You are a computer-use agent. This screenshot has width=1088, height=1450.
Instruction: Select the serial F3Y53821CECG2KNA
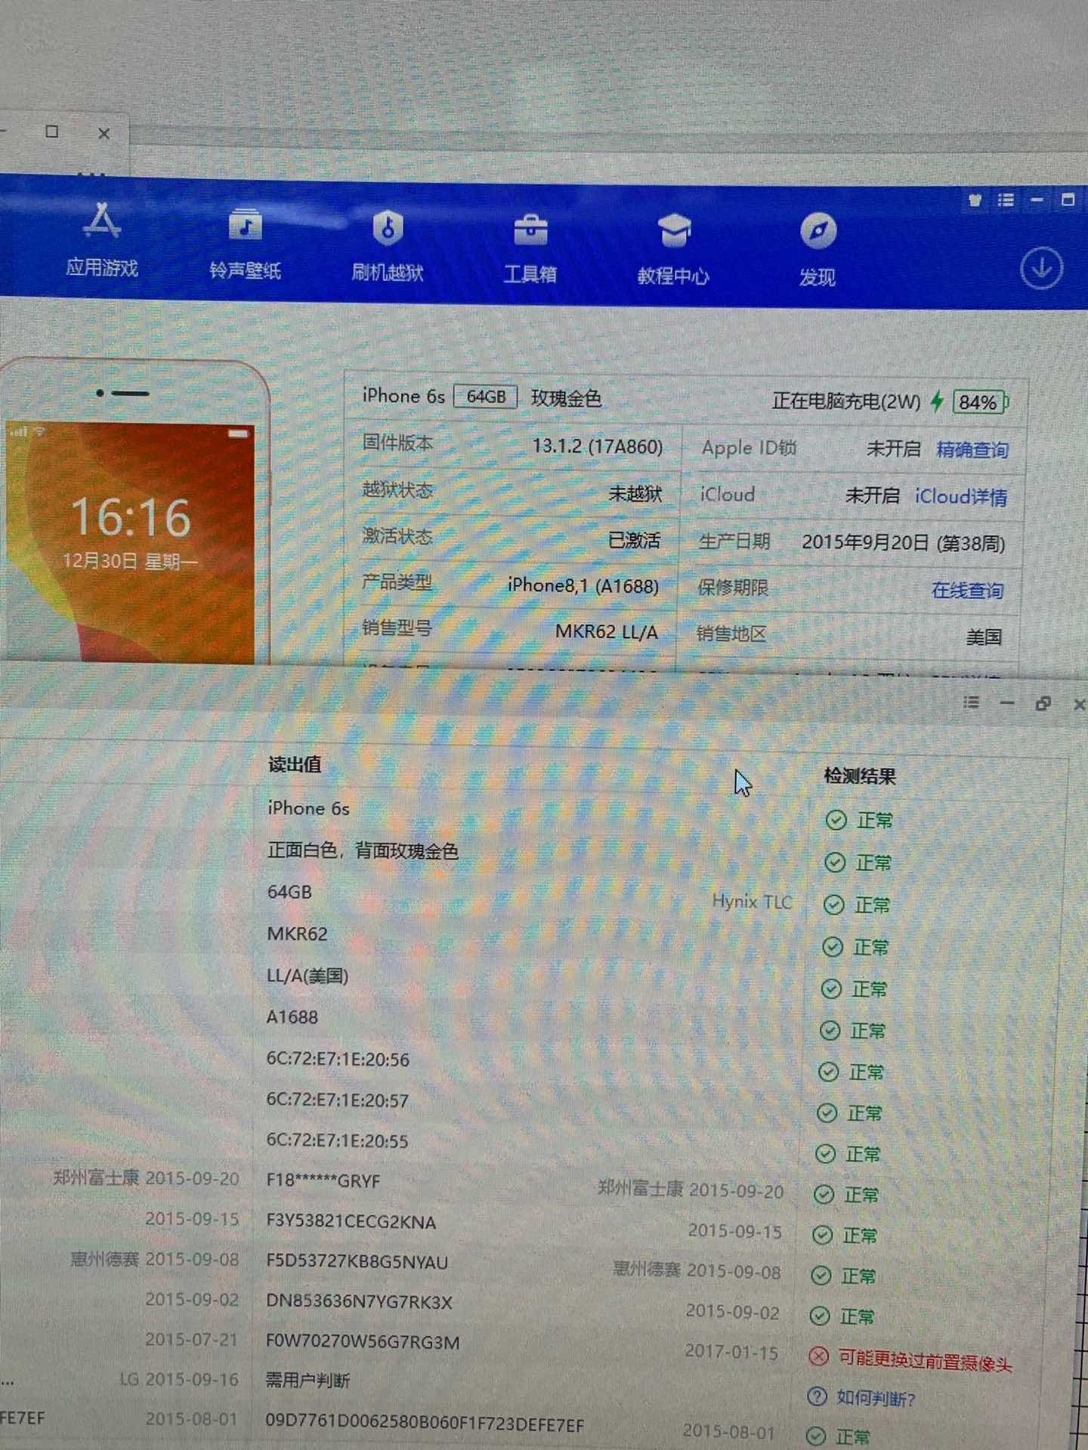pyautogui.click(x=351, y=1222)
